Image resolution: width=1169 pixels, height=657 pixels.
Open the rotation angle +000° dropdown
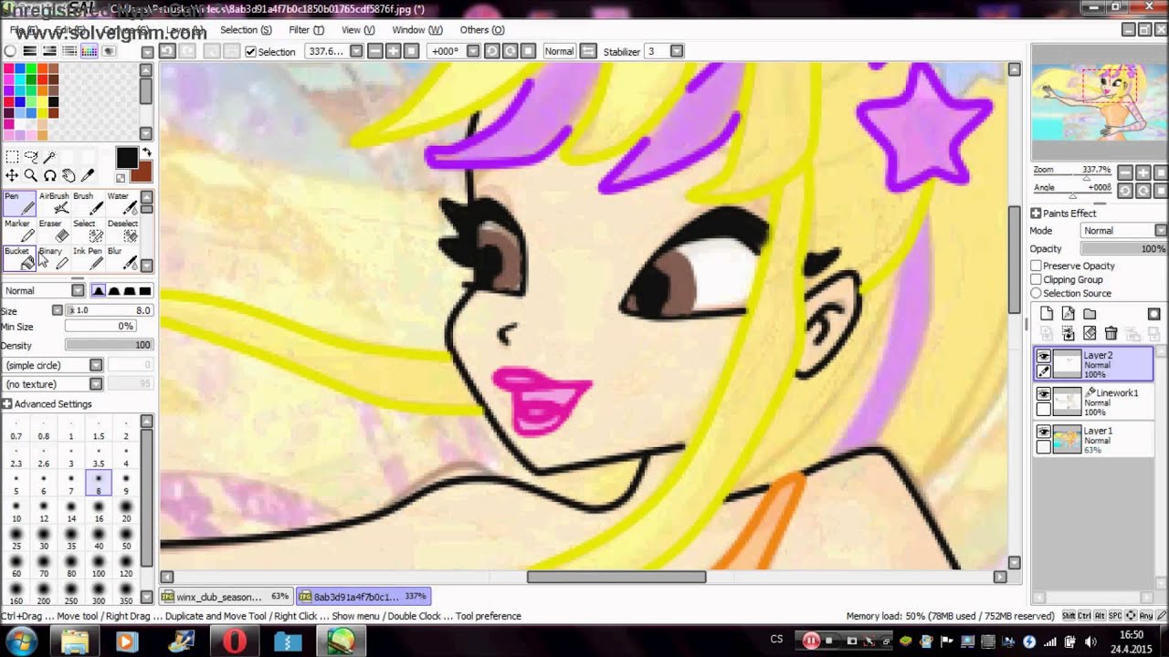point(471,51)
